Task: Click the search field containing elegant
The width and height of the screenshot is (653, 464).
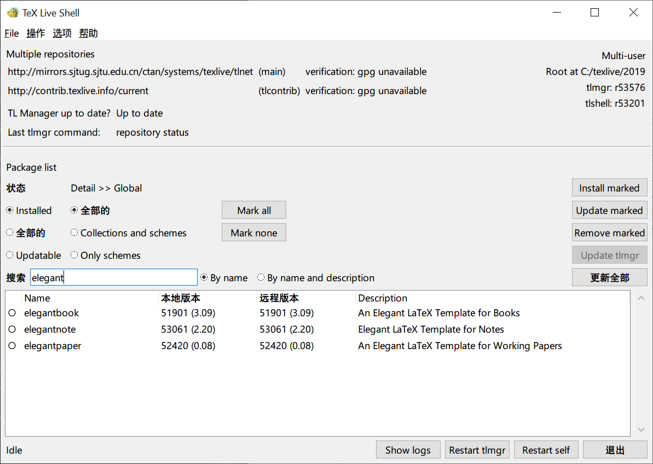Action: point(113,278)
